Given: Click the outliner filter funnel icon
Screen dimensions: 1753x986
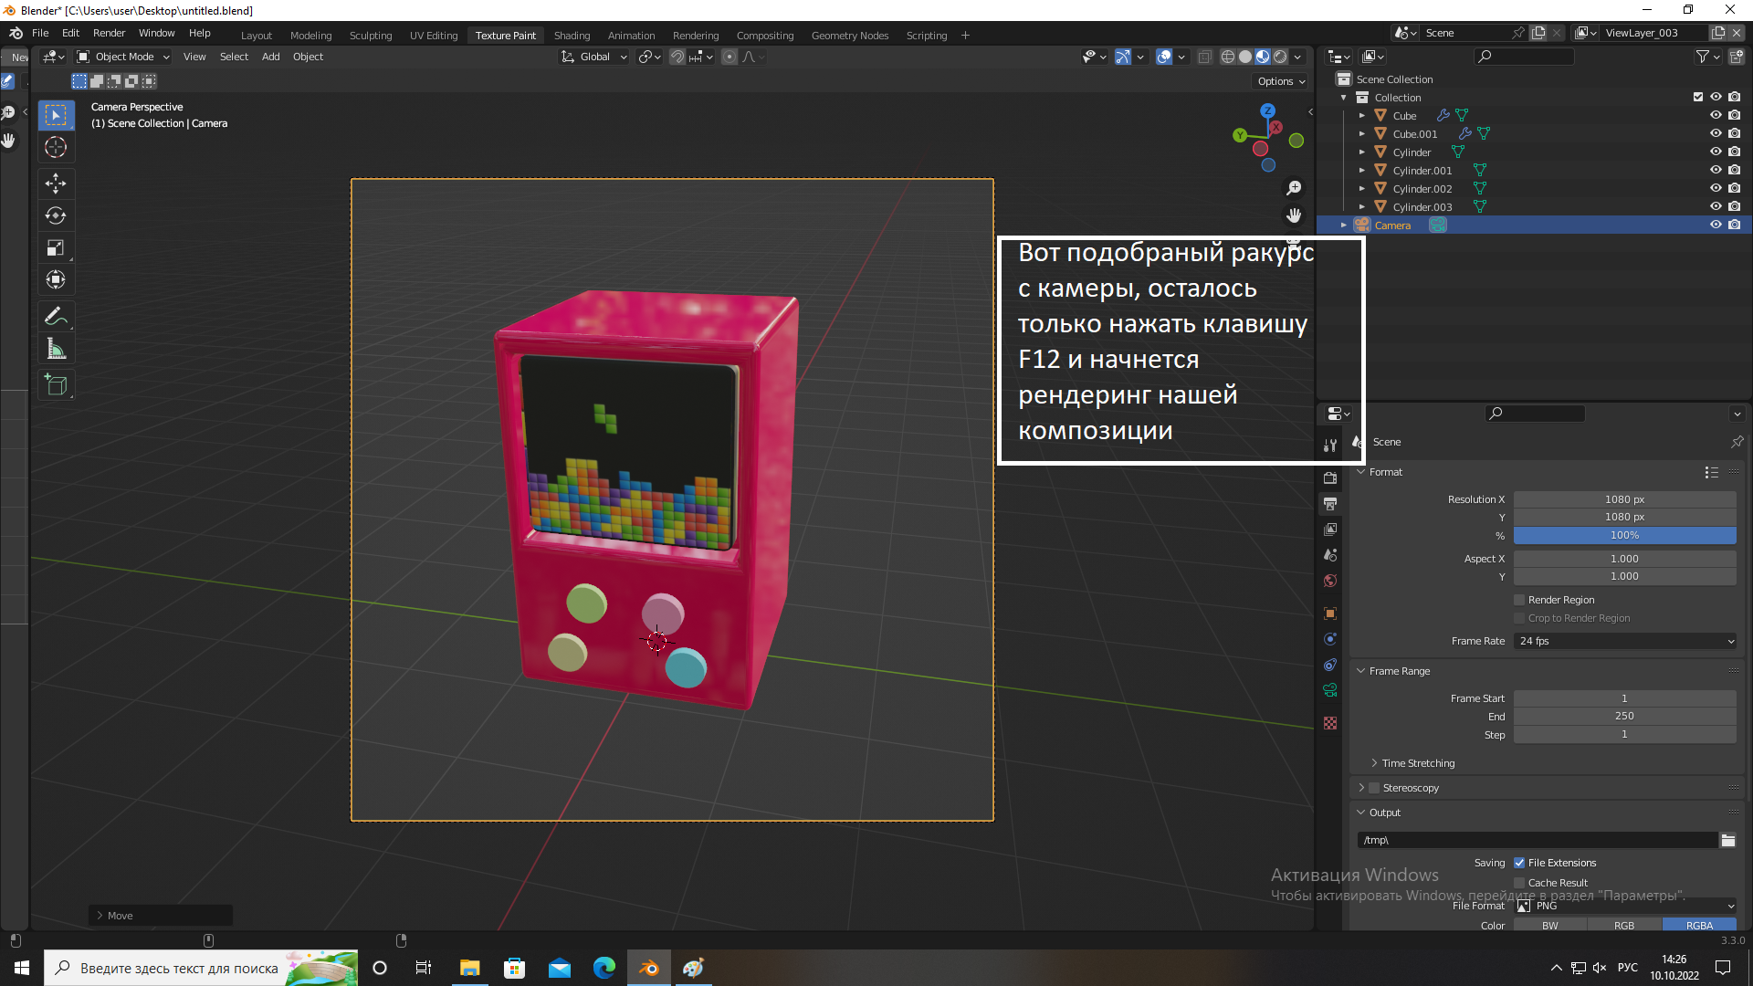Looking at the screenshot, I should [x=1703, y=57].
